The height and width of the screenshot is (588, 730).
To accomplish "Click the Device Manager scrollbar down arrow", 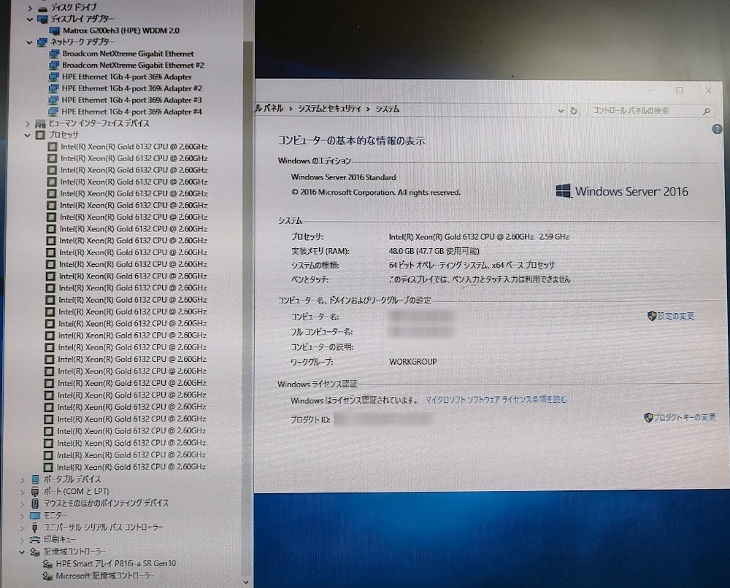I will (x=246, y=582).
